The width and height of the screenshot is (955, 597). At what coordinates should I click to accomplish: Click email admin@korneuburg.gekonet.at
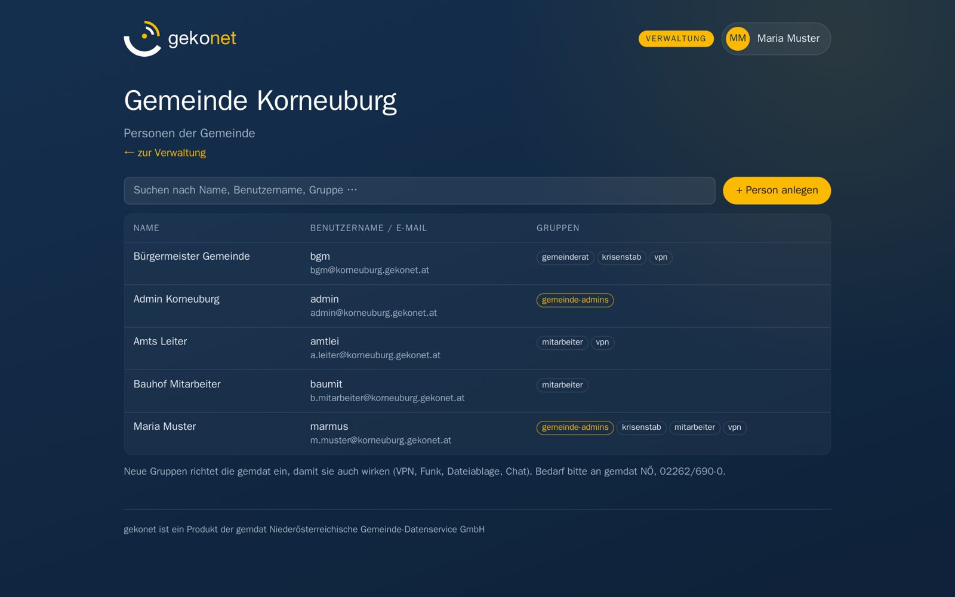coord(373,313)
